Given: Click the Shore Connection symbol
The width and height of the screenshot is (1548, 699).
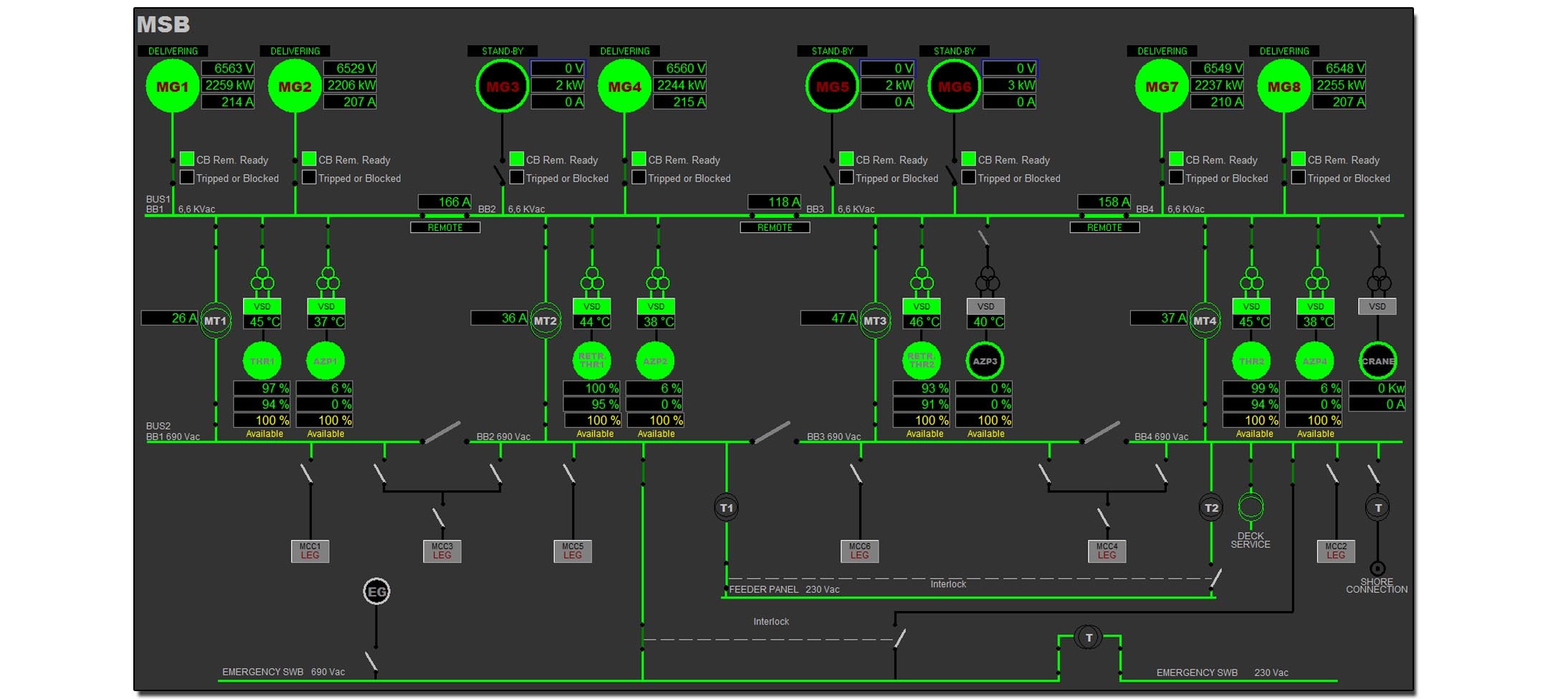Looking at the screenshot, I should pyautogui.click(x=1377, y=569).
